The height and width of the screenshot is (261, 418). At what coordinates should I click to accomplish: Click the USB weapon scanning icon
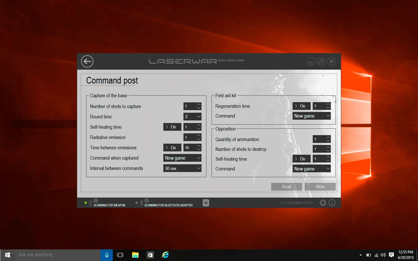90,203
